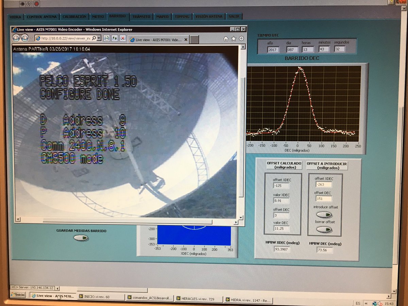This screenshot has width=408, height=306.
Task: Select the CALIBRACIÓN tab
Action: [74, 16]
